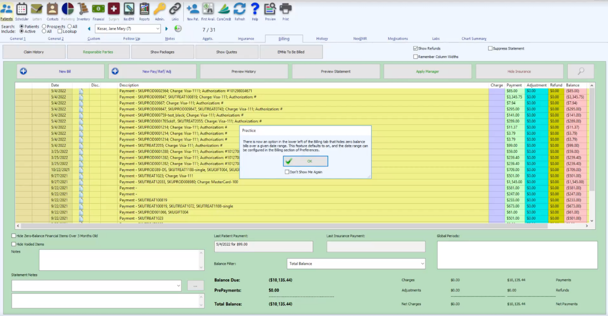The height and width of the screenshot is (316, 608).
Task: Open Admin. using the key icon
Action: 158,8
